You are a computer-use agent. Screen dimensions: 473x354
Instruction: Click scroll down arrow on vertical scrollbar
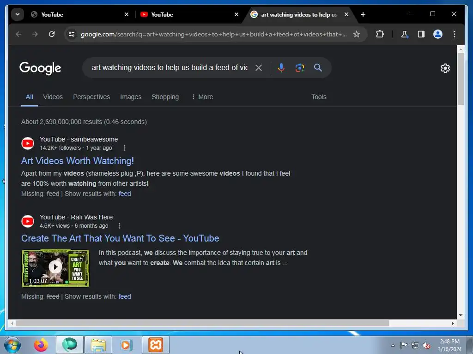click(461, 315)
